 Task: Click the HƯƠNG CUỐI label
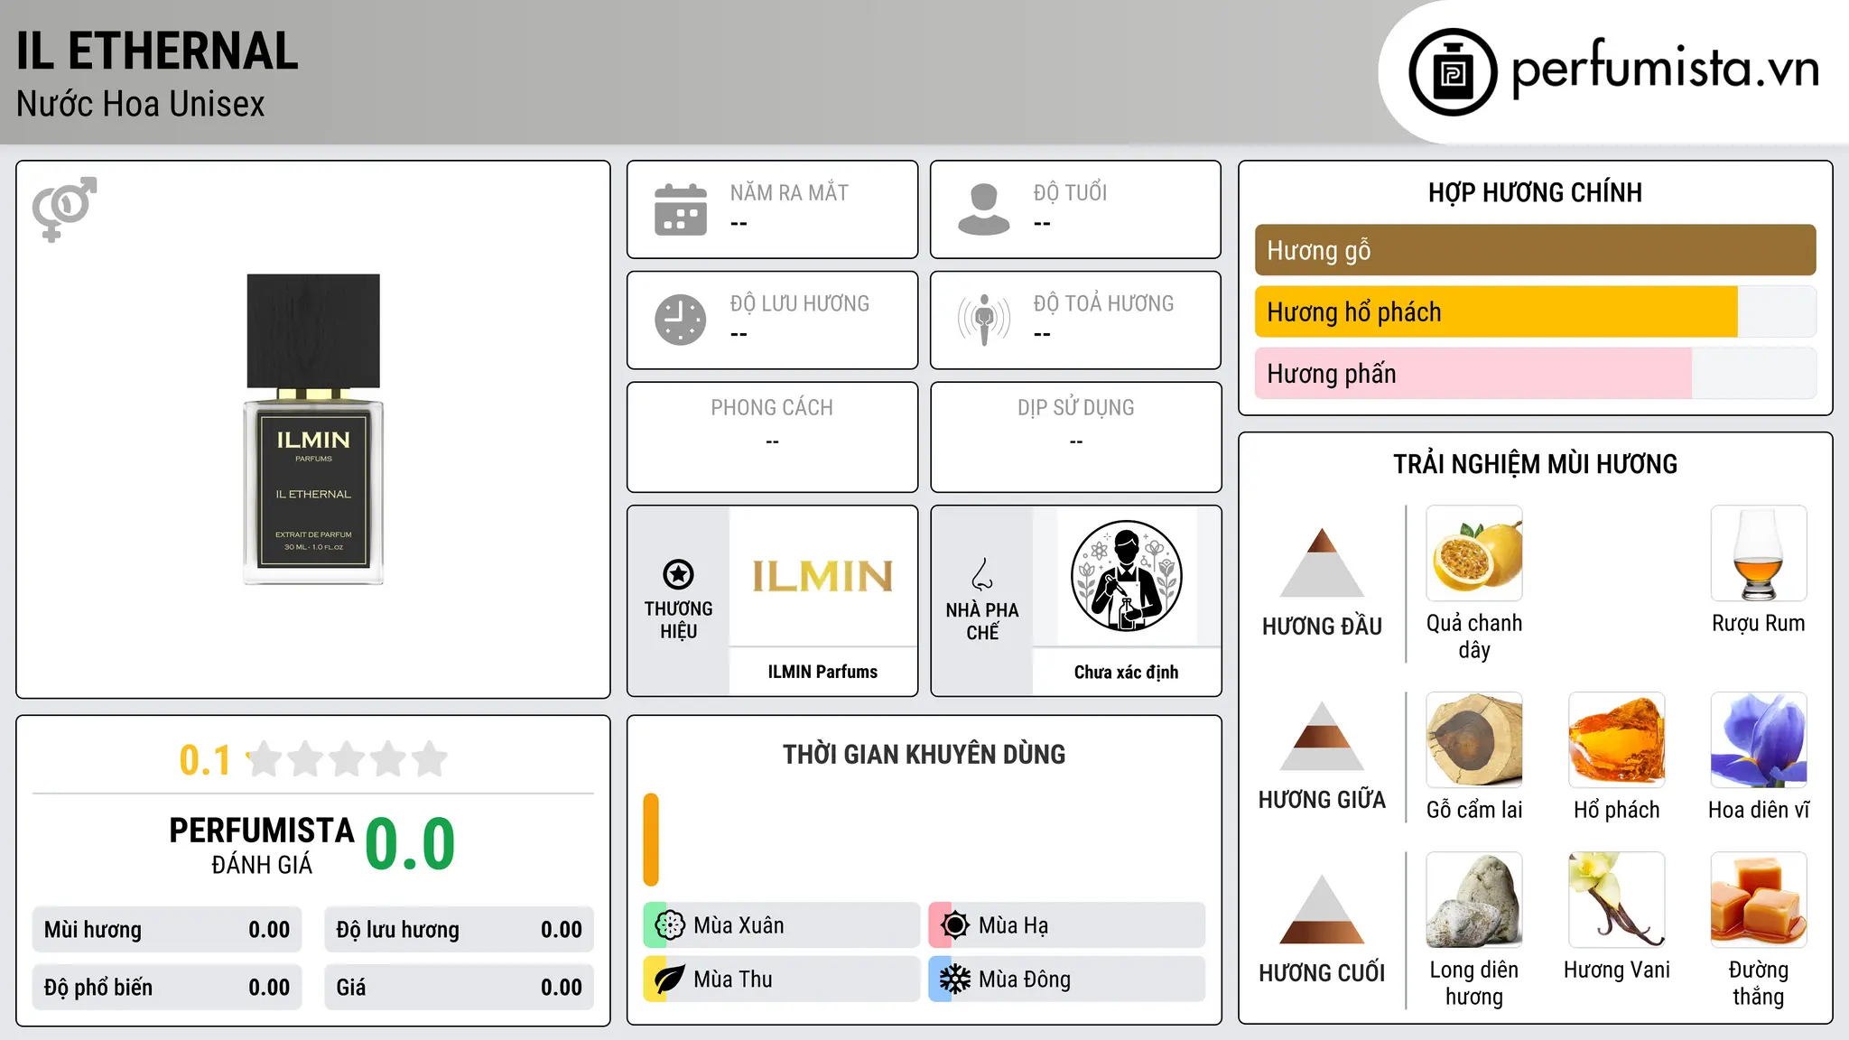[1322, 972]
